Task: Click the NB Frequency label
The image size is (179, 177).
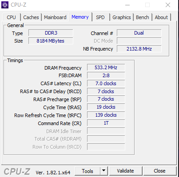Action: click(x=98, y=49)
